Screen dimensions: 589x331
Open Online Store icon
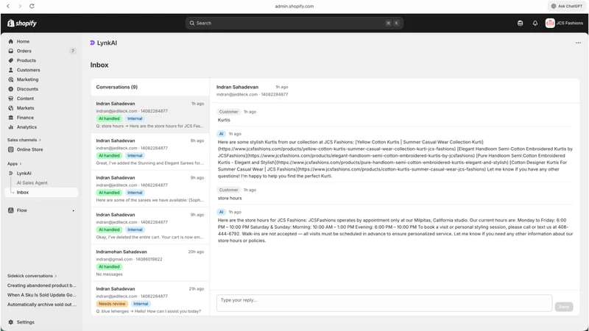pos(10,149)
